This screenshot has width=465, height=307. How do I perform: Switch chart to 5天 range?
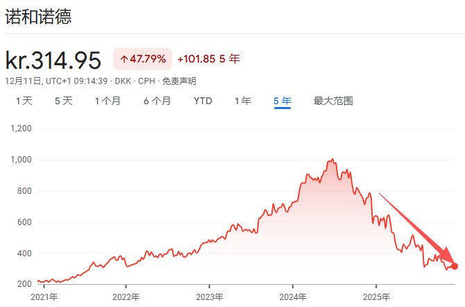tap(63, 101)
